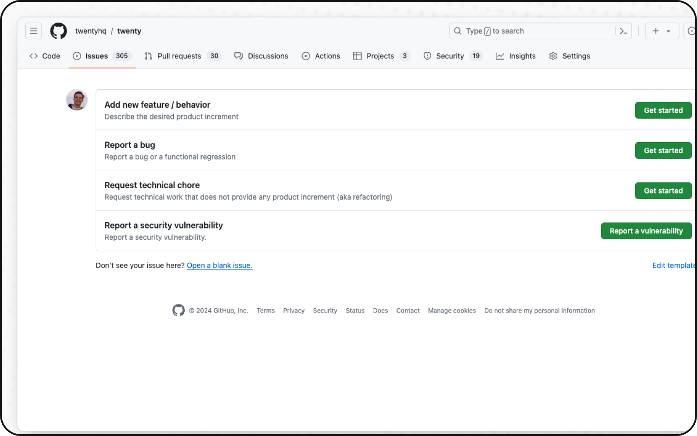This screenshot has height=436, width=697.
Task: Open the Pull requests tab
Action: 183,56
